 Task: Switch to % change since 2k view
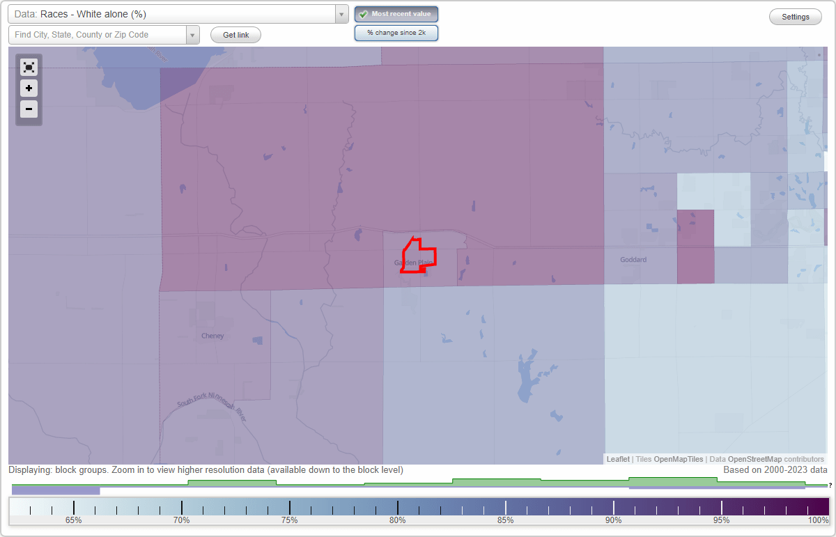coord(396,32)
